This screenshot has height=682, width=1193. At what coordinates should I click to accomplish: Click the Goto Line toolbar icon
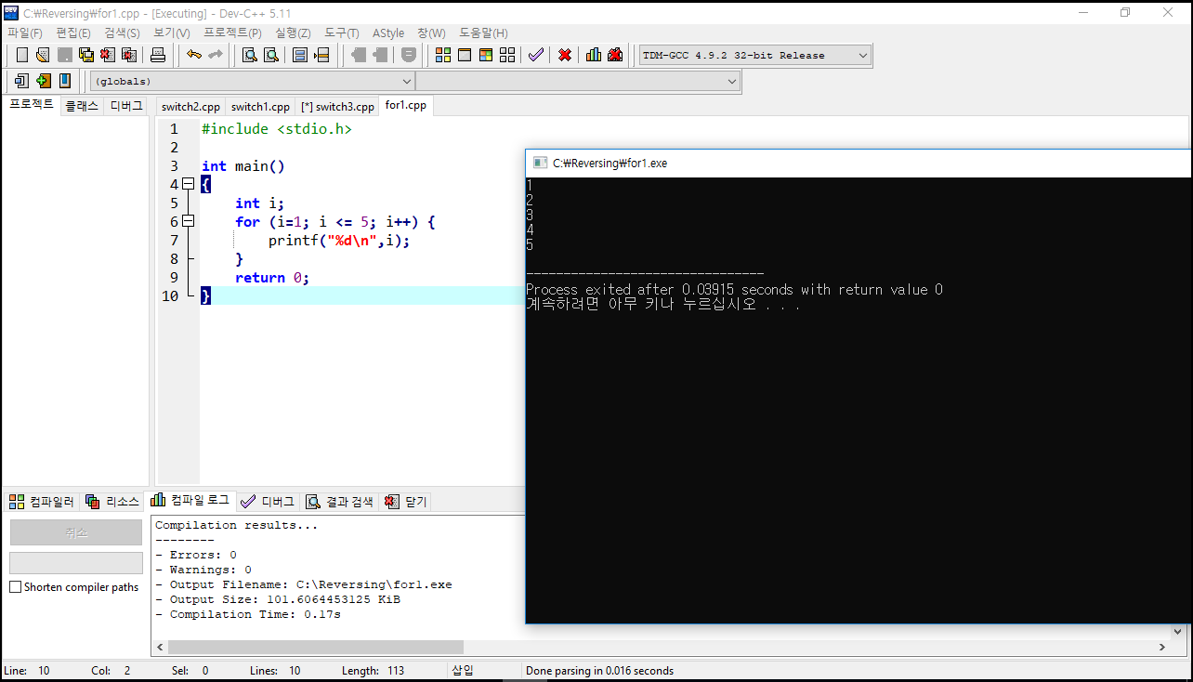click(x=321, y=55)
